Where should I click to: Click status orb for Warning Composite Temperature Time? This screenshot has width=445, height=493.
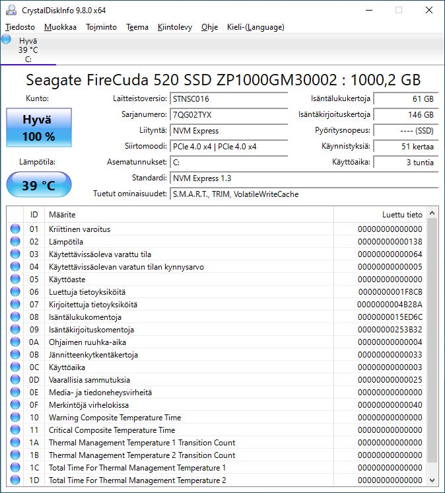pyautogui.click(x=15, y=417)
